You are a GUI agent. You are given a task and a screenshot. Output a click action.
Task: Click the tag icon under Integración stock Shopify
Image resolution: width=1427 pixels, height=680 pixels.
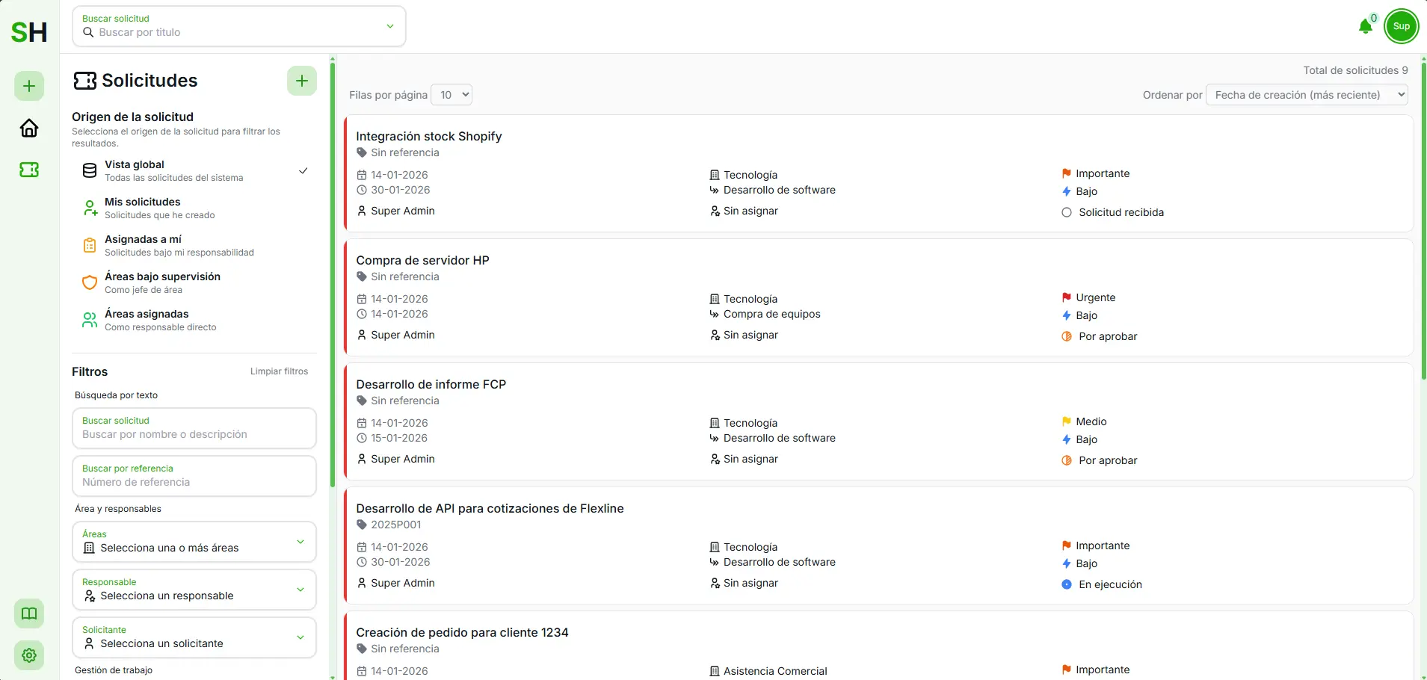click(362, 152)
